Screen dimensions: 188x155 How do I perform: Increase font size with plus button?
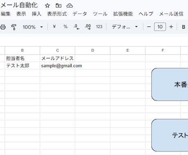click(x=171, y=27)
